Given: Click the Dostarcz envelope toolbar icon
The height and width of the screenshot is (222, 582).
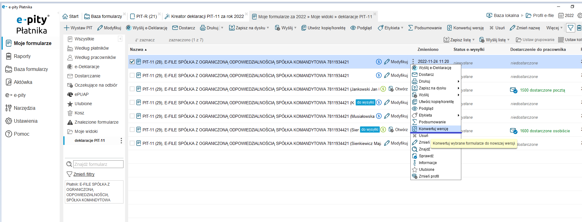Looking at the screenshot, I should [175, 28].
